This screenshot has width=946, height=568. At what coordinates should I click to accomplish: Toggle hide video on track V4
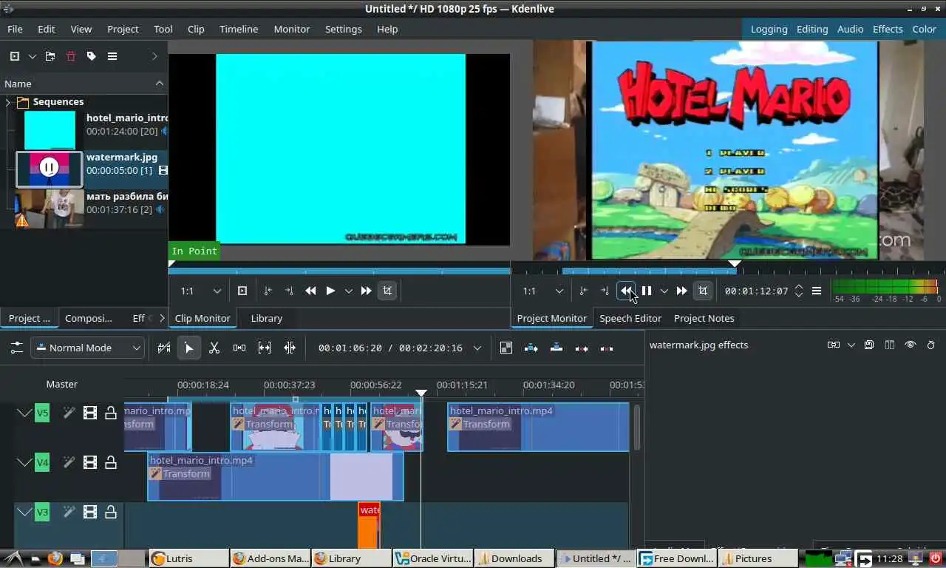90,462
